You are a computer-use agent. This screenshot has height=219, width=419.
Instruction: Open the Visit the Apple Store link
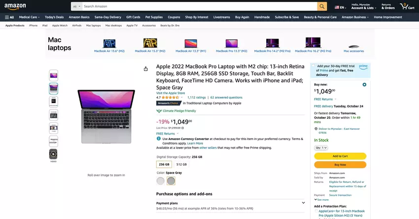coord(171,93)
